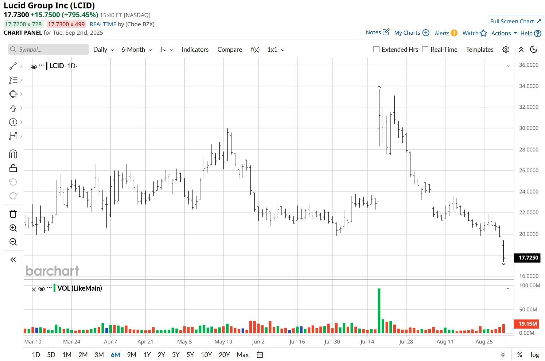Select the trend line drawing tool

pyautogui.click(x=13, y=66)
